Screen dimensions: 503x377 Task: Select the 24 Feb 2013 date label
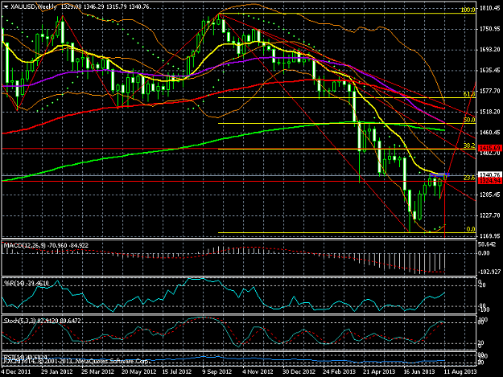point(339,371)
